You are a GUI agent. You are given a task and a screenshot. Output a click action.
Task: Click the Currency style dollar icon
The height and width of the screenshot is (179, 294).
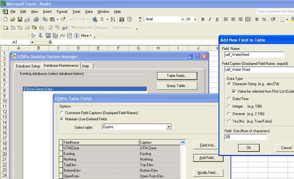[257, 19]
